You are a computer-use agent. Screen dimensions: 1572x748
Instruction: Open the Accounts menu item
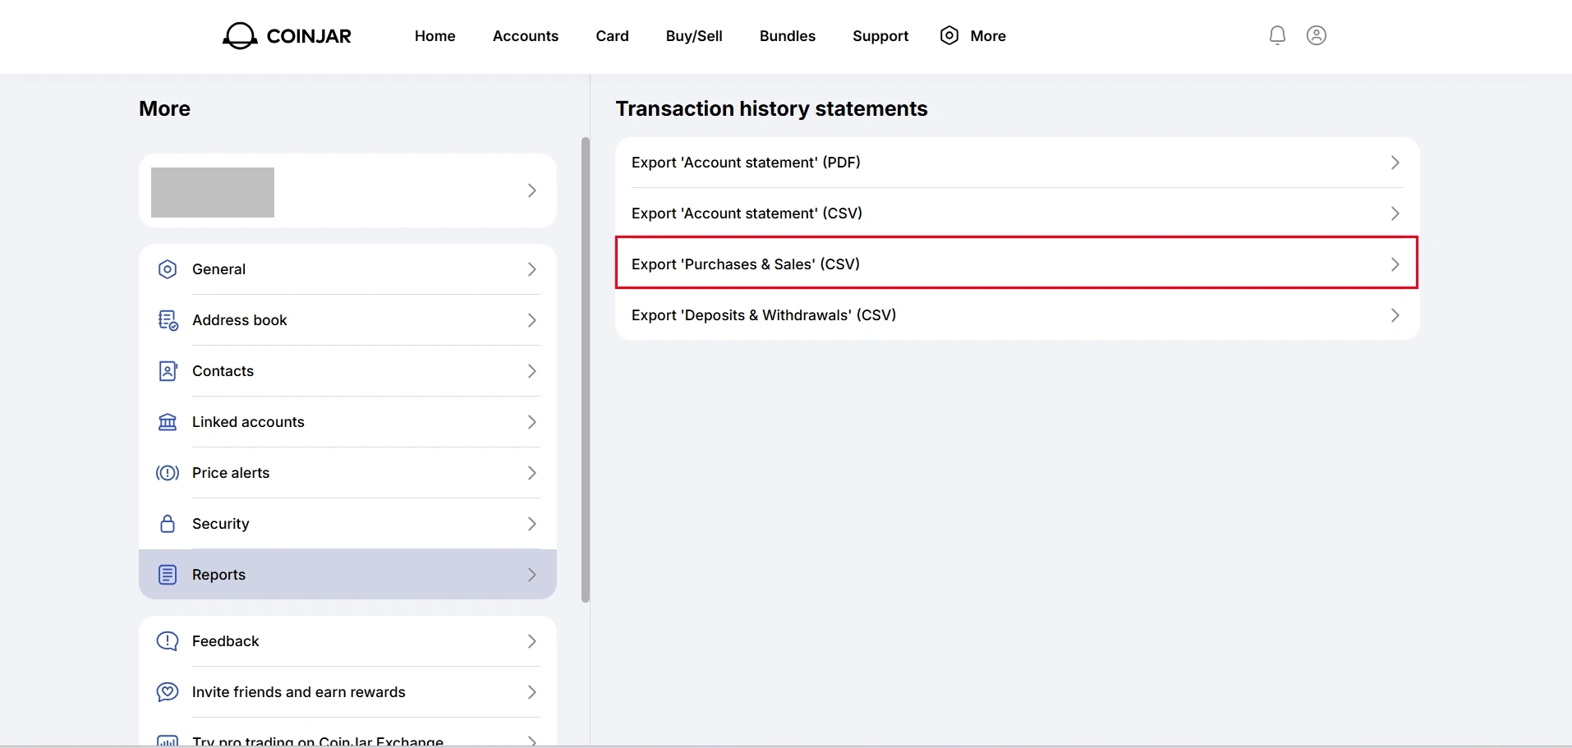[x=526, y=36]
